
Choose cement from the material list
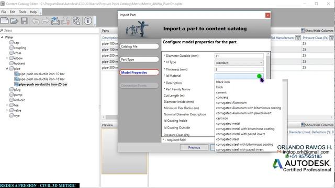pos(221,92)
